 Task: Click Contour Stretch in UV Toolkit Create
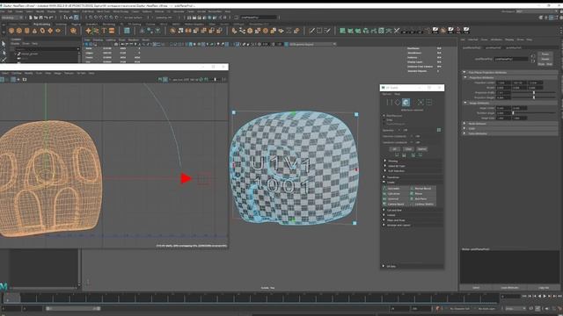424,205
